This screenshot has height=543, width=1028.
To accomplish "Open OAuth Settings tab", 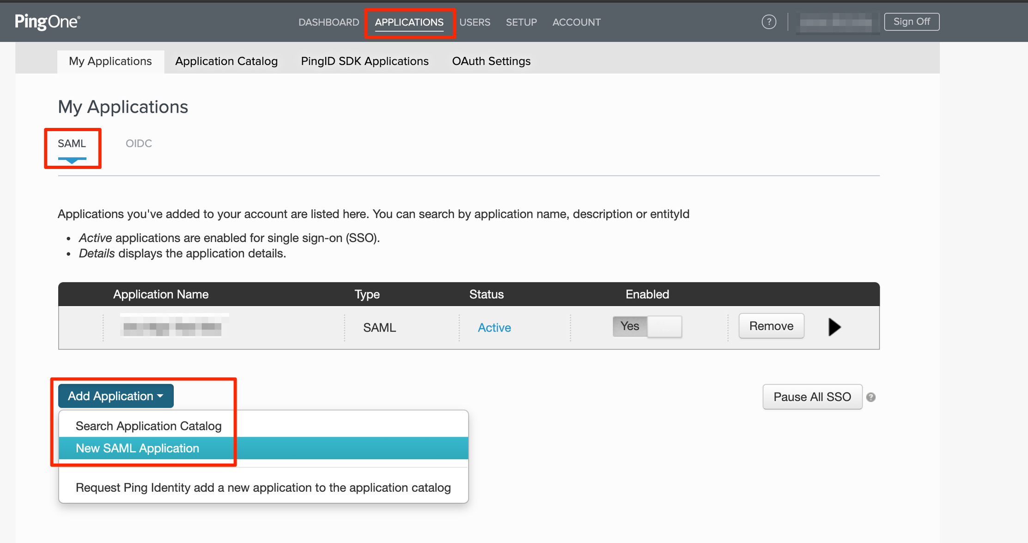I will click(491, 61).
